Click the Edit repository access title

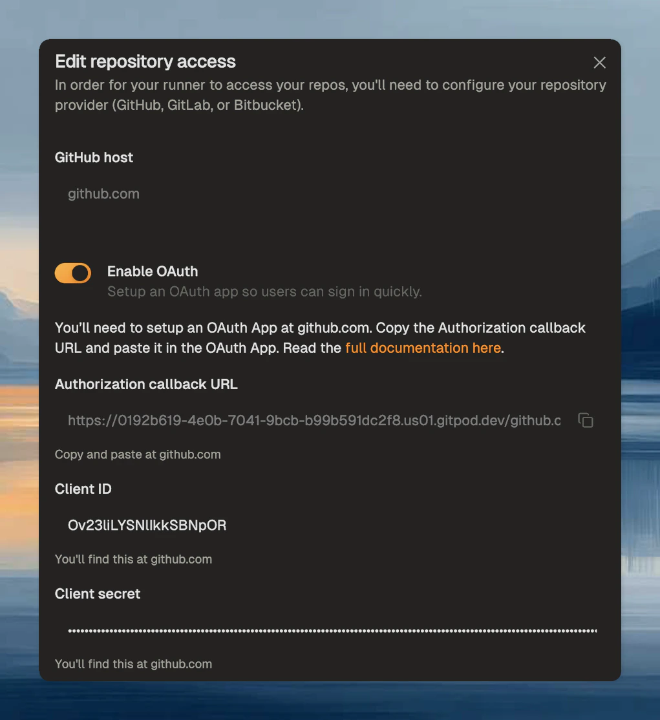click(145, 61)
